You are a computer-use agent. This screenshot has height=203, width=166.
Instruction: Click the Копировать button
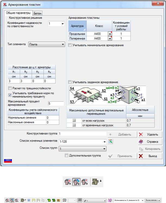point(150,149)
